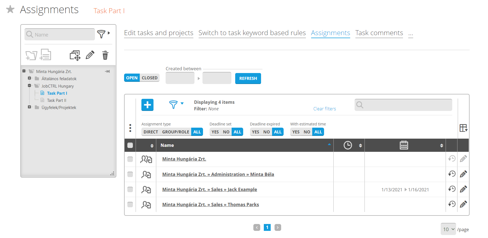Set Deadline set filter to YES
This screenshot has height=238, width=488.
215,132
